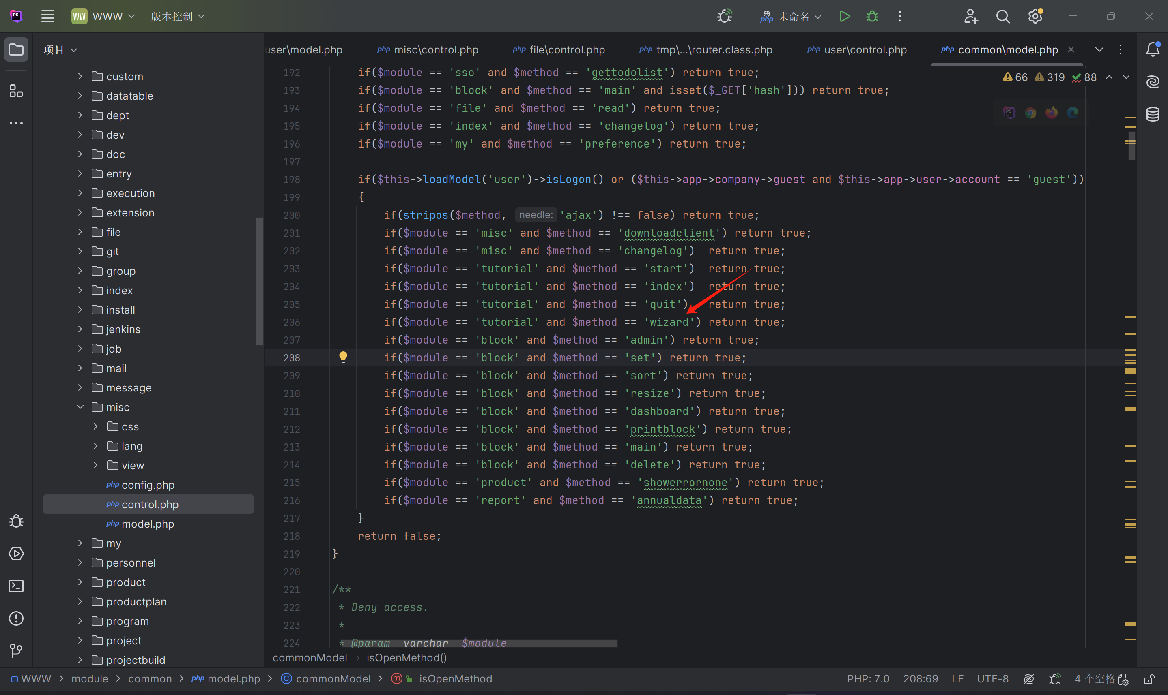Open the Database tool window icon
The width and height of the screenshot is (1168, 695).
[1153, 114]
